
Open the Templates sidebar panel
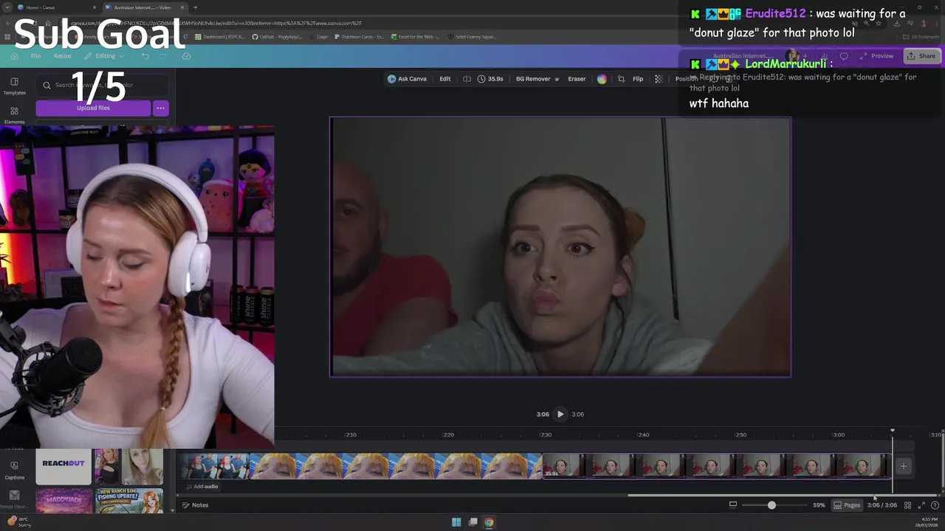click(x=14, y=86)
